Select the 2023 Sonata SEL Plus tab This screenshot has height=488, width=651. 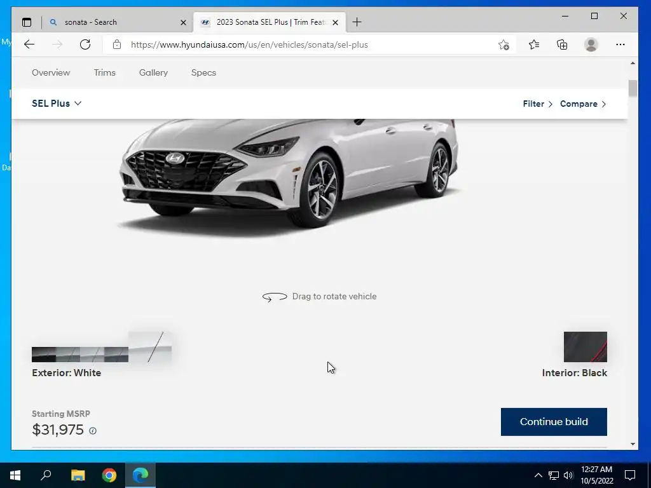coord(270,22)
